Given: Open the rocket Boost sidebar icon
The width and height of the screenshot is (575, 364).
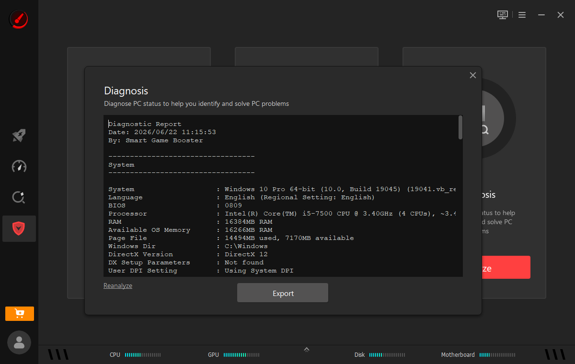Looking at the screenshot, I should [x=19, y=136].
